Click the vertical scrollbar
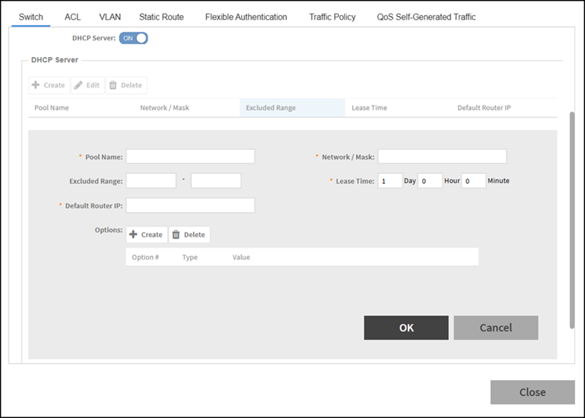585x418 pixels. [x=572, y=220]
